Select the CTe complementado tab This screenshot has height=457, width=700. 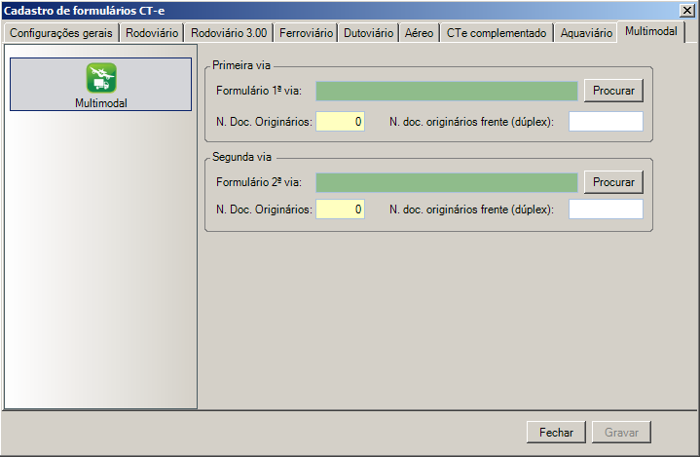pos(497,33)
